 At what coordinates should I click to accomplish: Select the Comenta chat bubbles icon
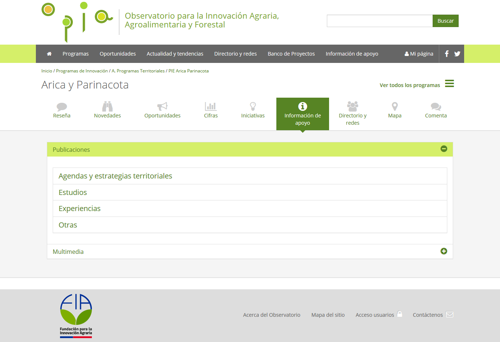coord(436,106)
